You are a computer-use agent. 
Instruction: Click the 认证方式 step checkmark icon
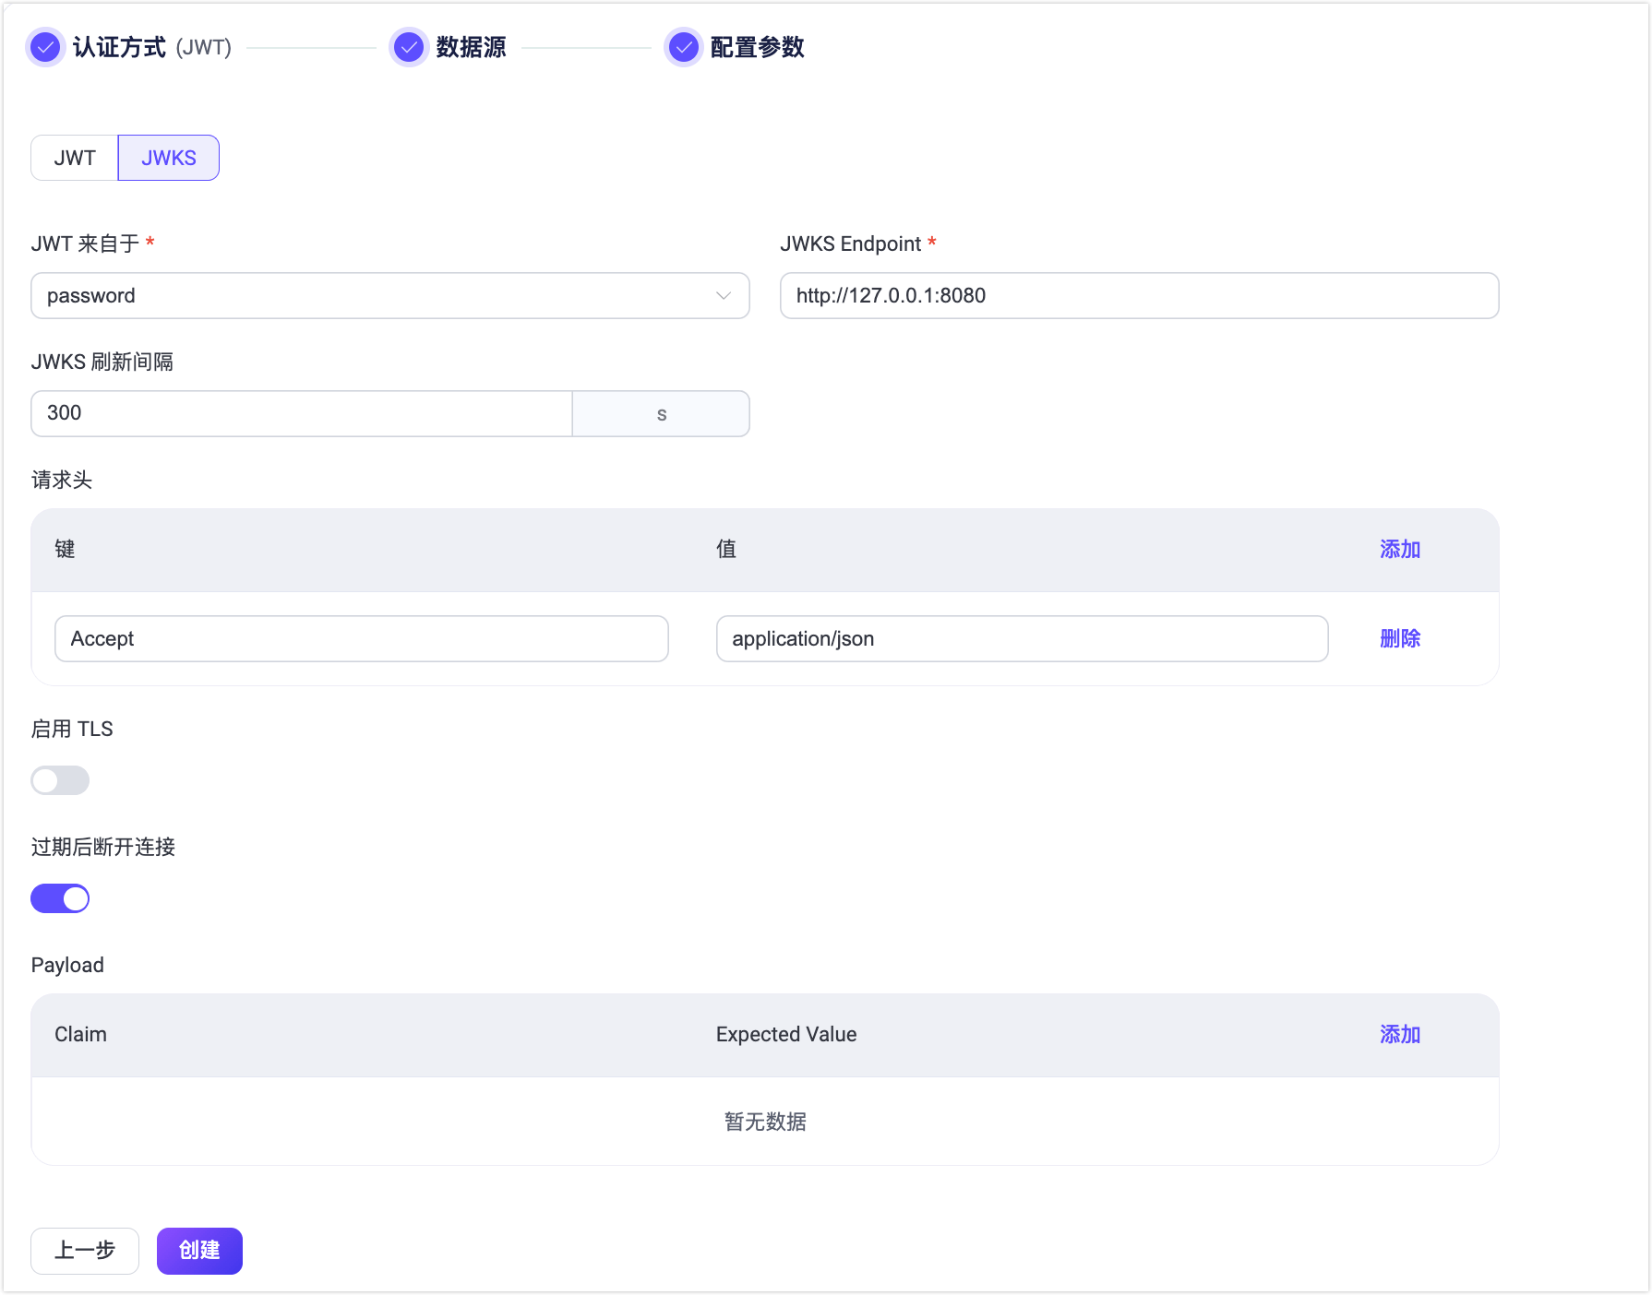point(45,47)
